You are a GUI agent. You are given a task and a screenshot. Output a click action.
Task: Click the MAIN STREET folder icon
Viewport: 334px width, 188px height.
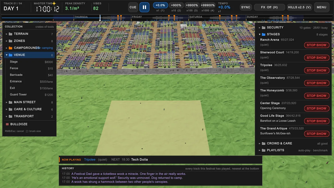[x=10, y=102]
